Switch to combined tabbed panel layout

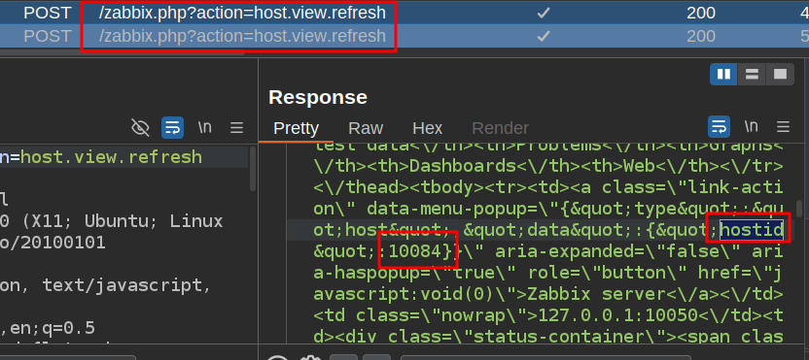coord(780,74)
